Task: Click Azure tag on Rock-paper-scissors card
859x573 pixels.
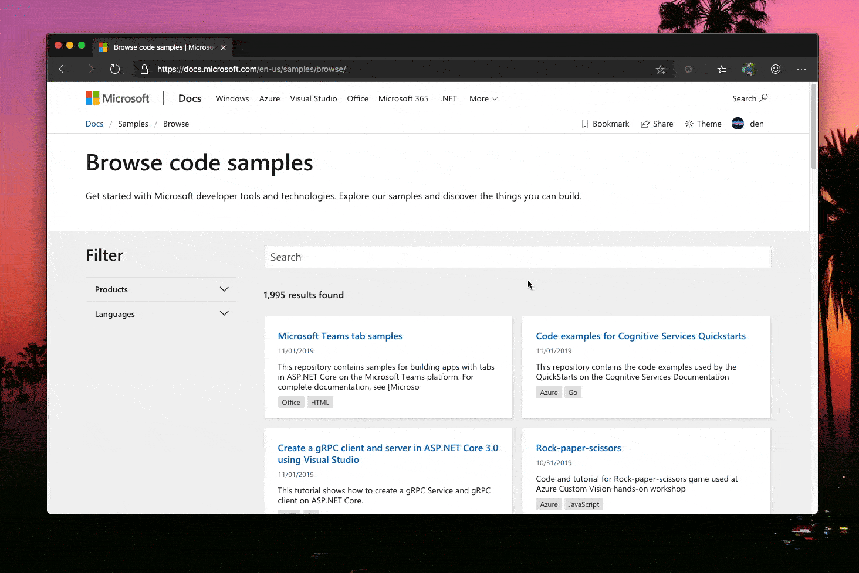Action: [x=549, y=504]
